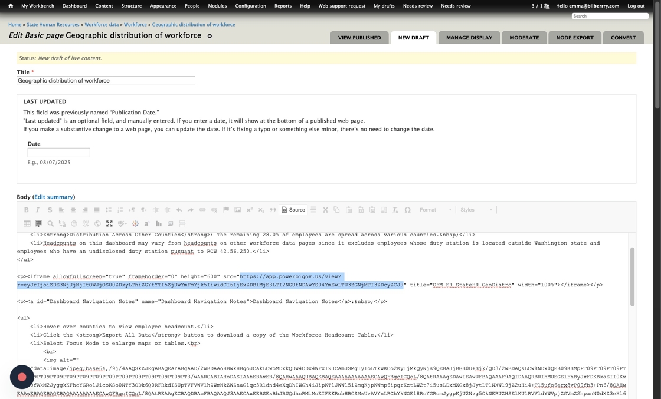Image resolution: width=661 pixels, height=399 pixels.
Task: Insert a bulleted list
Action: click(109, 210)
